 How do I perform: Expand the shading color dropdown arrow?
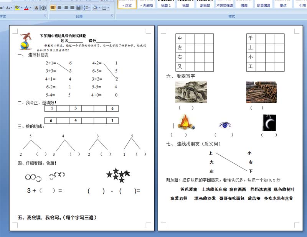tap(99, 8)
